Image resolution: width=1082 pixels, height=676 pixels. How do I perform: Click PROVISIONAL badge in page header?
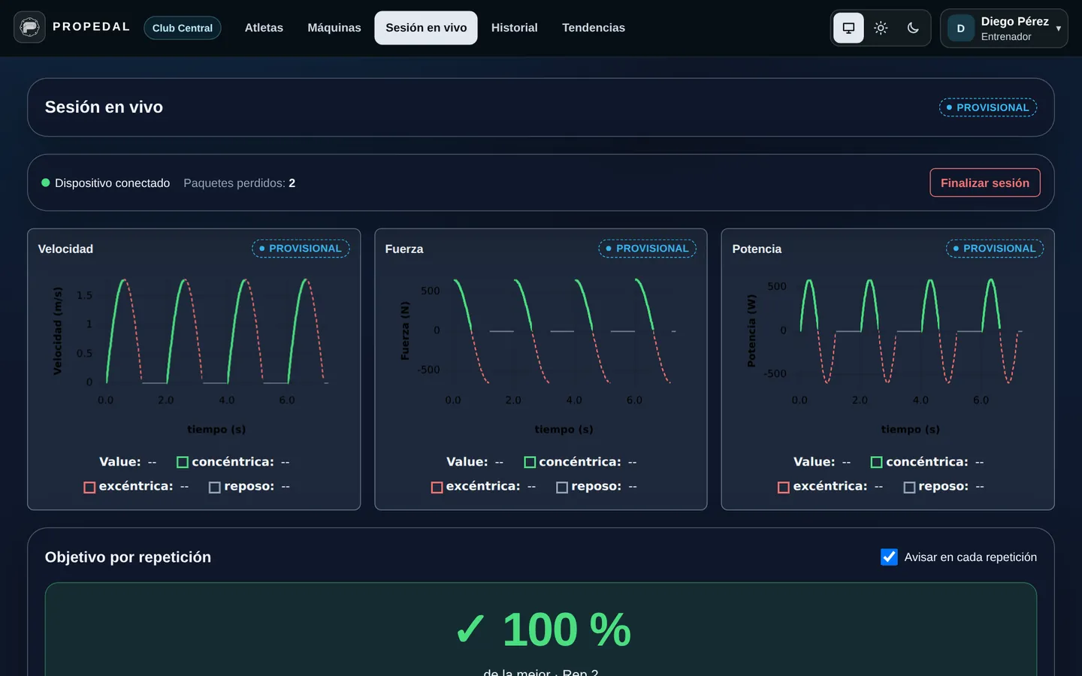click(988, 107)
